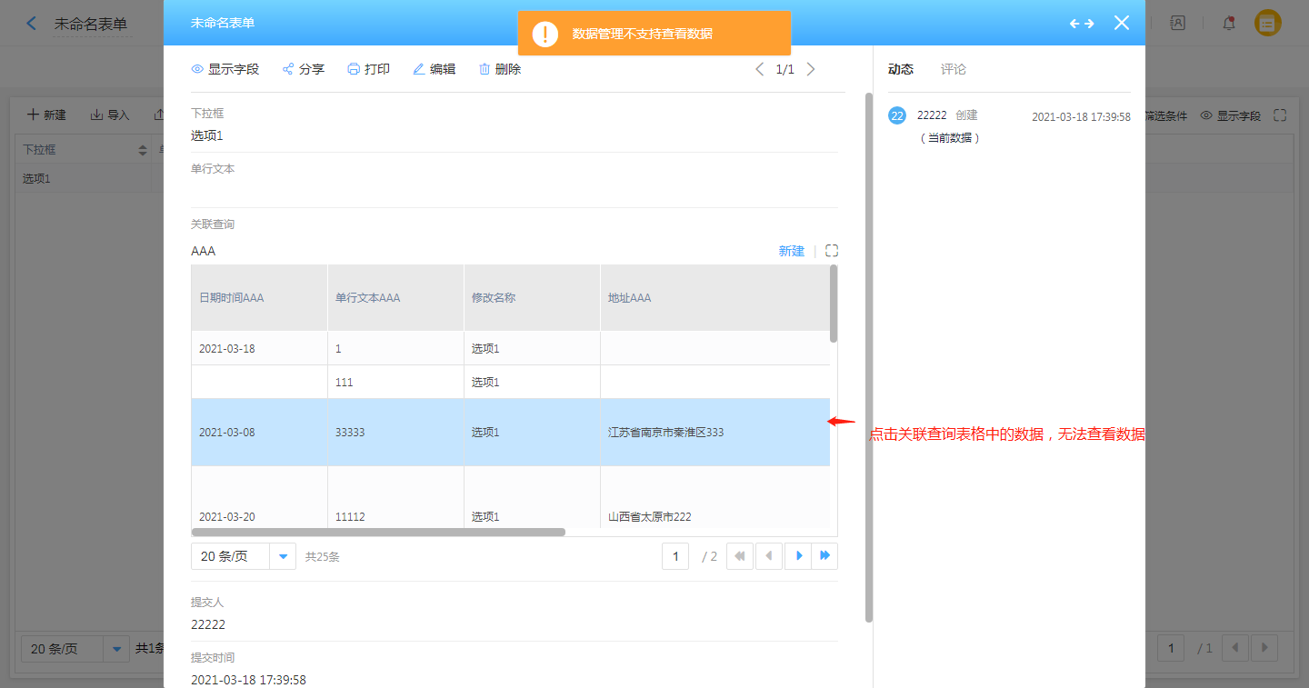Switch to the 动态 tab
The height and width of the screenshot is (688, 1309).
[x=901, y=69]
